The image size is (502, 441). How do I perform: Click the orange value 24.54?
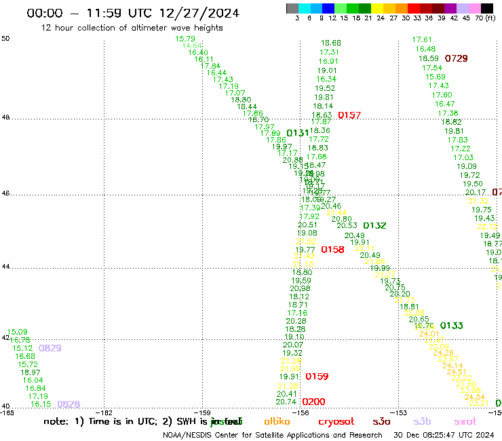[x=475, y=397]
